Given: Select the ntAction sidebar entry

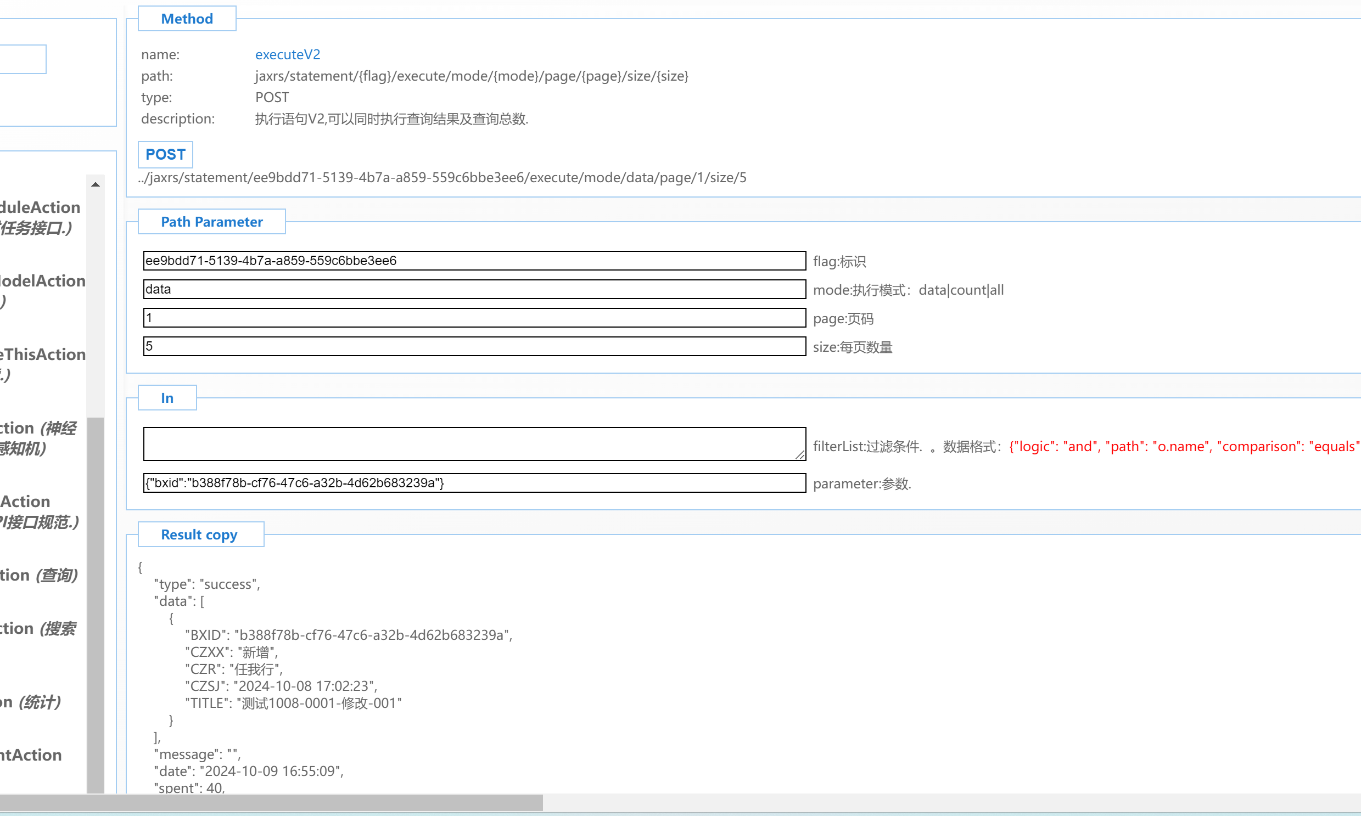Looking at the screenshot, I should click(31, 755).
